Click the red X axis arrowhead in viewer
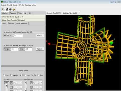This screenshot has height=91, width=121. 49,44
